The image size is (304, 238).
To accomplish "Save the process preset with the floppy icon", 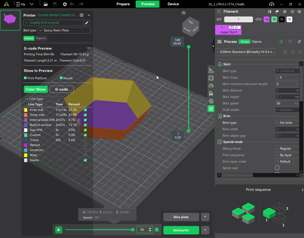I will [285, 52].
